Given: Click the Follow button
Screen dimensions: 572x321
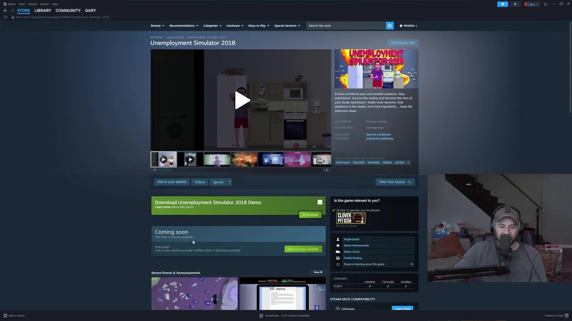Looking at the screenshot, I should pyautogui.click(x=200, y=182).
